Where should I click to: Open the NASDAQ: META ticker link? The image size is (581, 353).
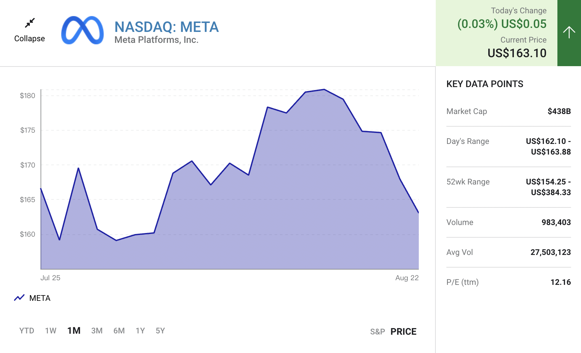tap(167, 27)
